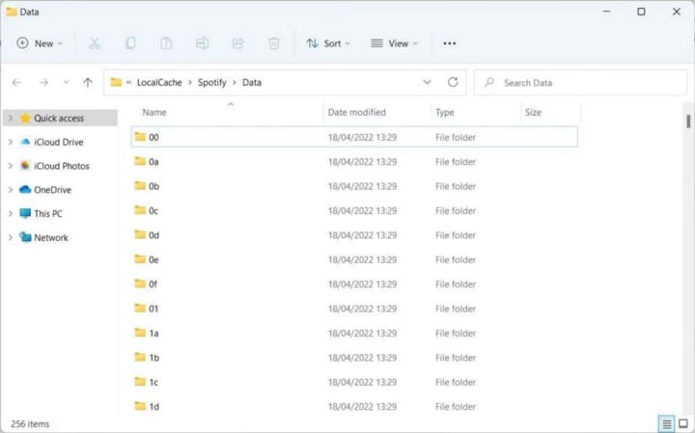
Task: Maximize the Data window
Action: [641, 12]
